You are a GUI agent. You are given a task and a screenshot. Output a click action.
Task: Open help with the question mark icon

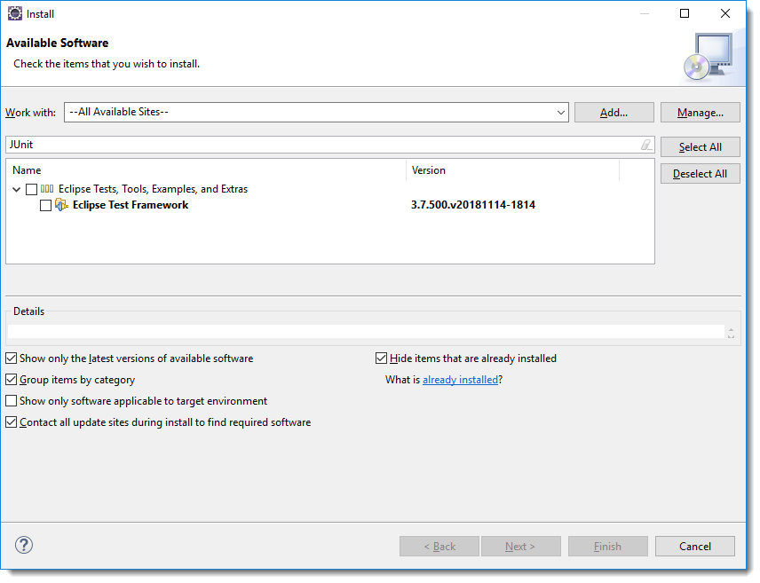(24, 545)
